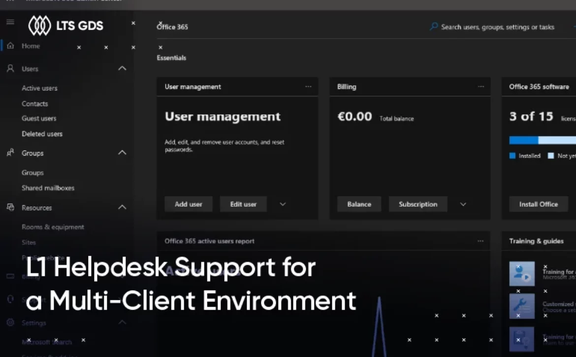Click the hamburger navigation menu icon
Screen dimensions: 576x357
click(10, 22)
